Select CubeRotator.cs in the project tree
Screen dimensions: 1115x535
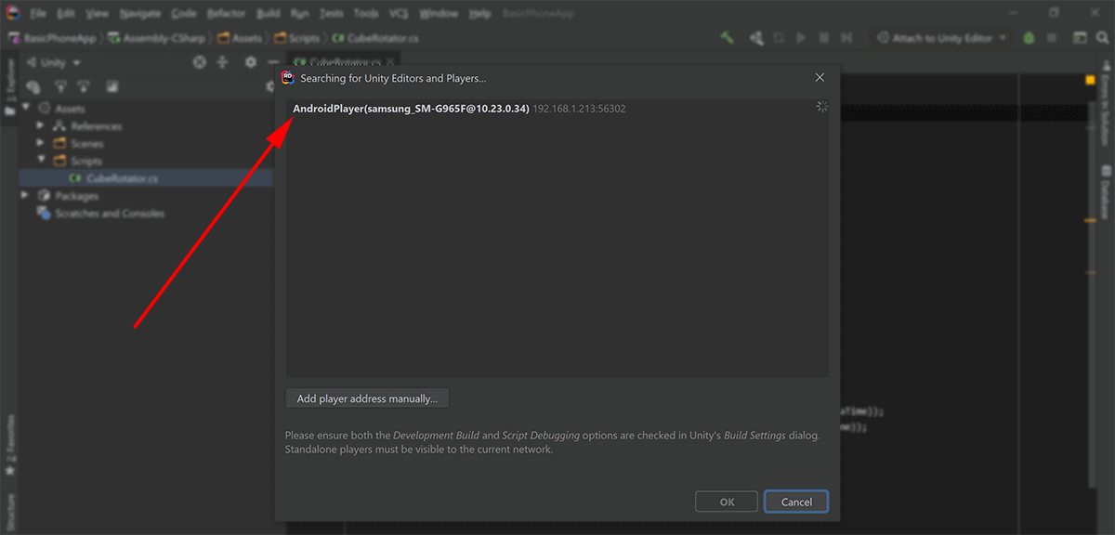point(122,178)
